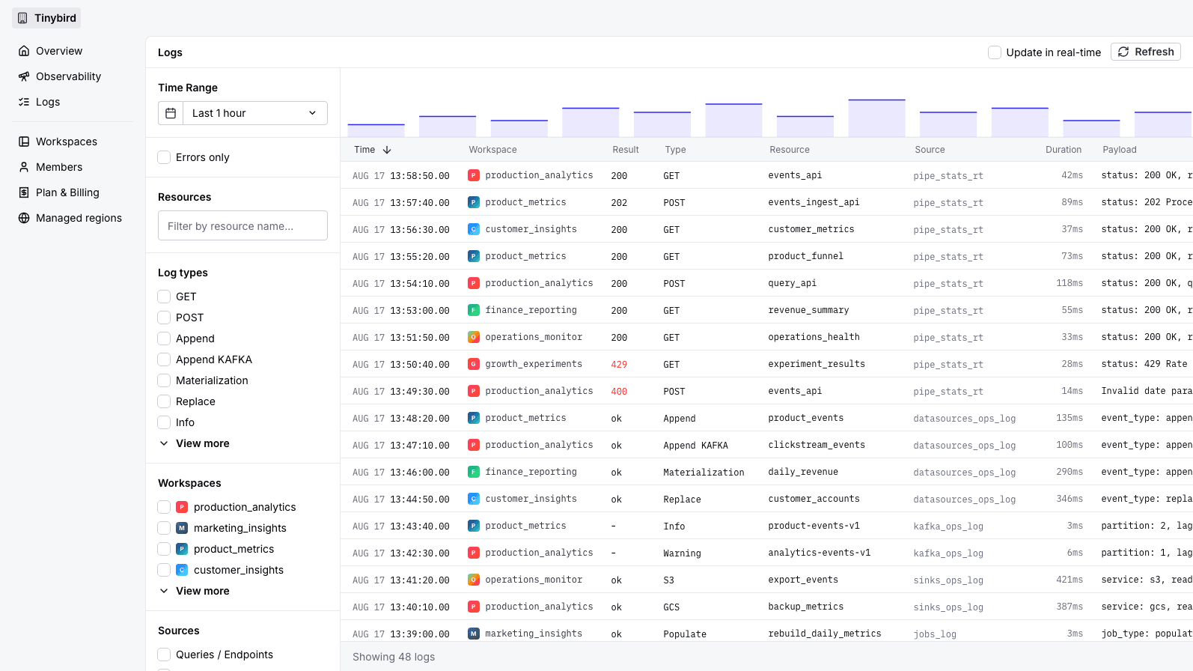1193x671 pixels.
Task: Click the Plan & Billing receipt icon
Action: 24,192
